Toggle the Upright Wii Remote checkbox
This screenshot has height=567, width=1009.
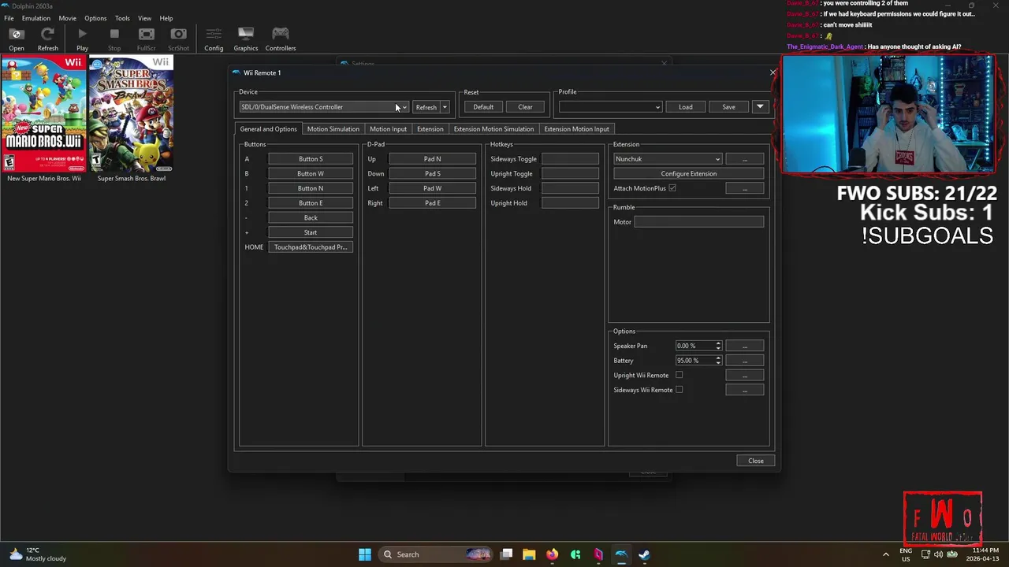(x=679, y=375)
